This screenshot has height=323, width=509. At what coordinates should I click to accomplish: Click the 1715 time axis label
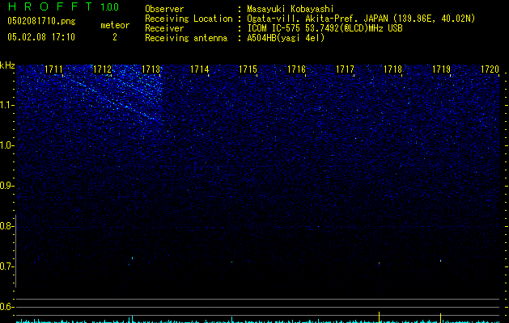[248, 69]
